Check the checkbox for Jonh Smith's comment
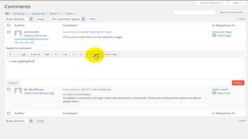The height and width of the screenshot is (139, 248). point(9,32)
